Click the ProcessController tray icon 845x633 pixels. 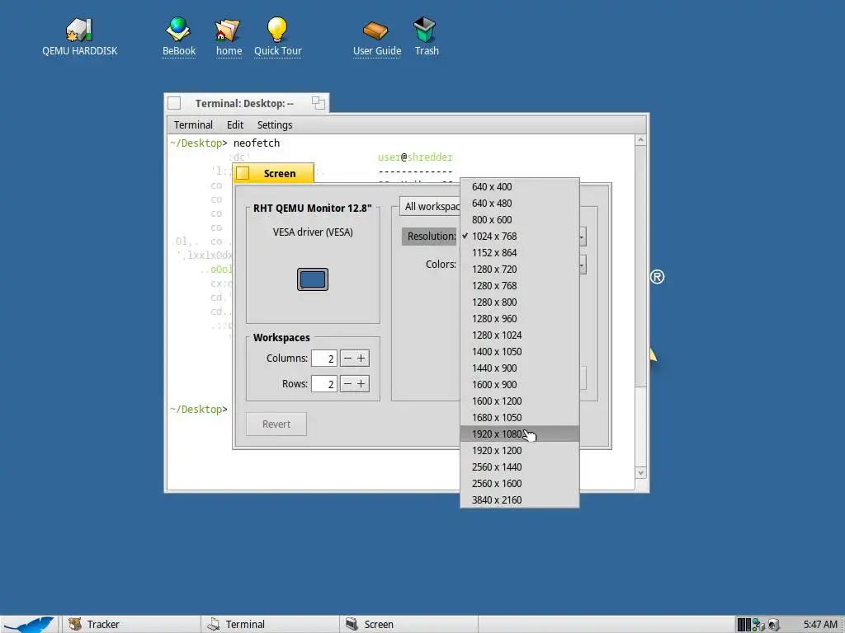pyautogui.click(x=744, y=625)
